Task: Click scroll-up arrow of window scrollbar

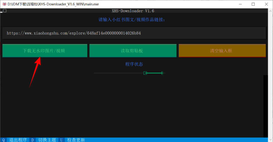Action: click(270, 11)
